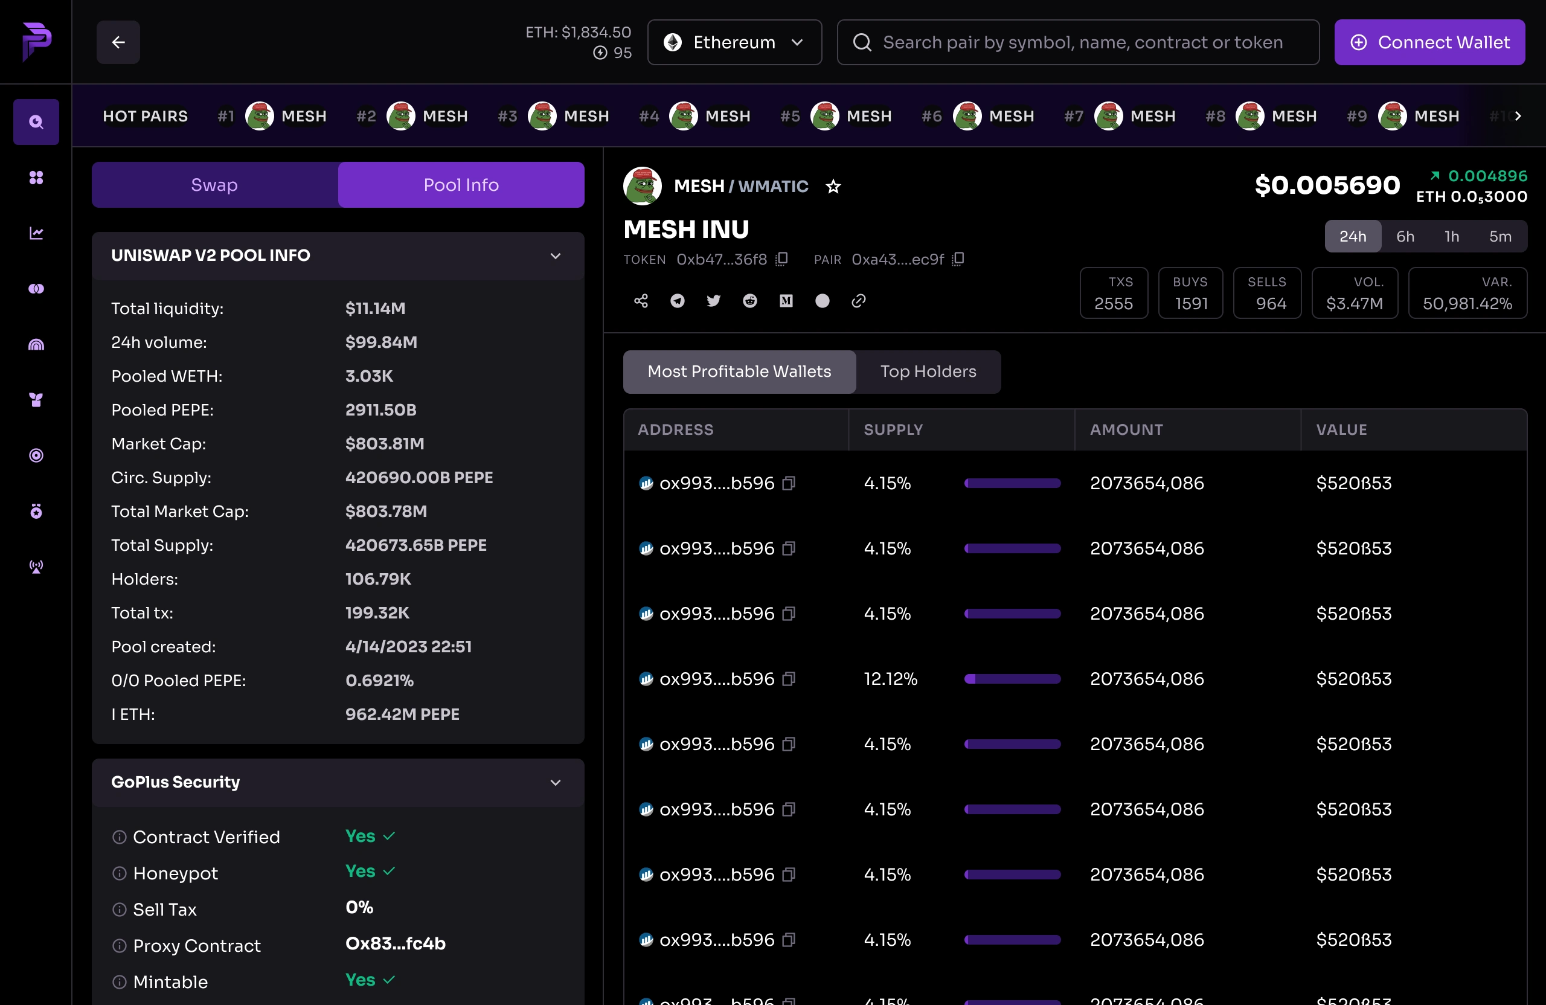
Task: Click the VOL. $3.47M stat box
Action: 1355,293
